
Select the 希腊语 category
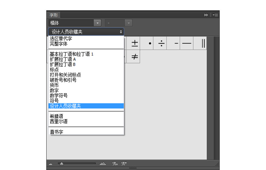pos(86,116)
